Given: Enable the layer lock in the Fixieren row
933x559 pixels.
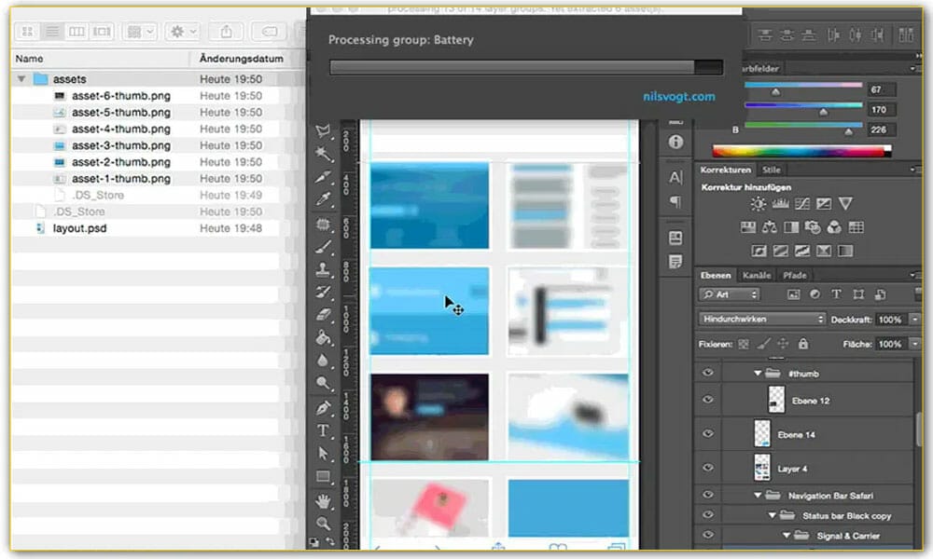Looking at the screenshot, I should [x=801, y=344].
